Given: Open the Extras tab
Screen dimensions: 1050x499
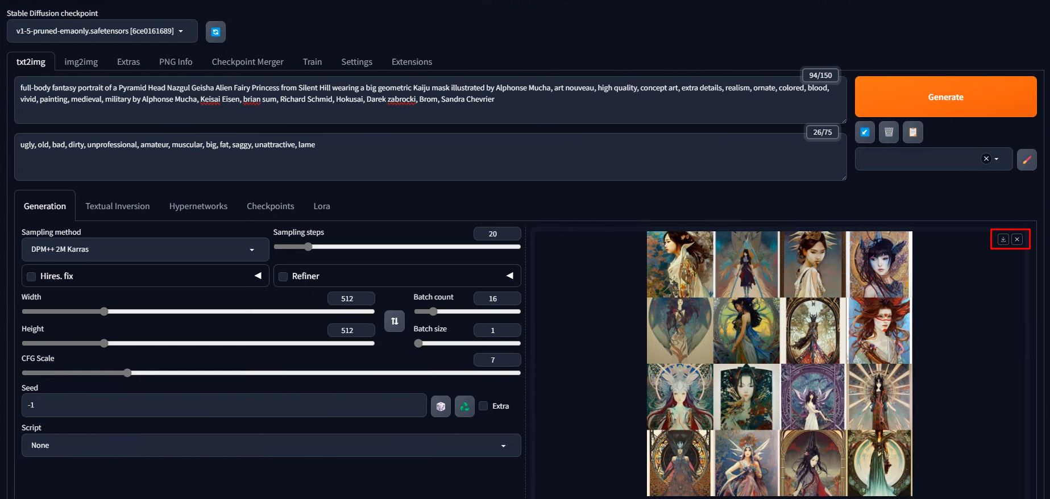Looking at the screenshot, I should pyautogui.click(x=128, y=62).
